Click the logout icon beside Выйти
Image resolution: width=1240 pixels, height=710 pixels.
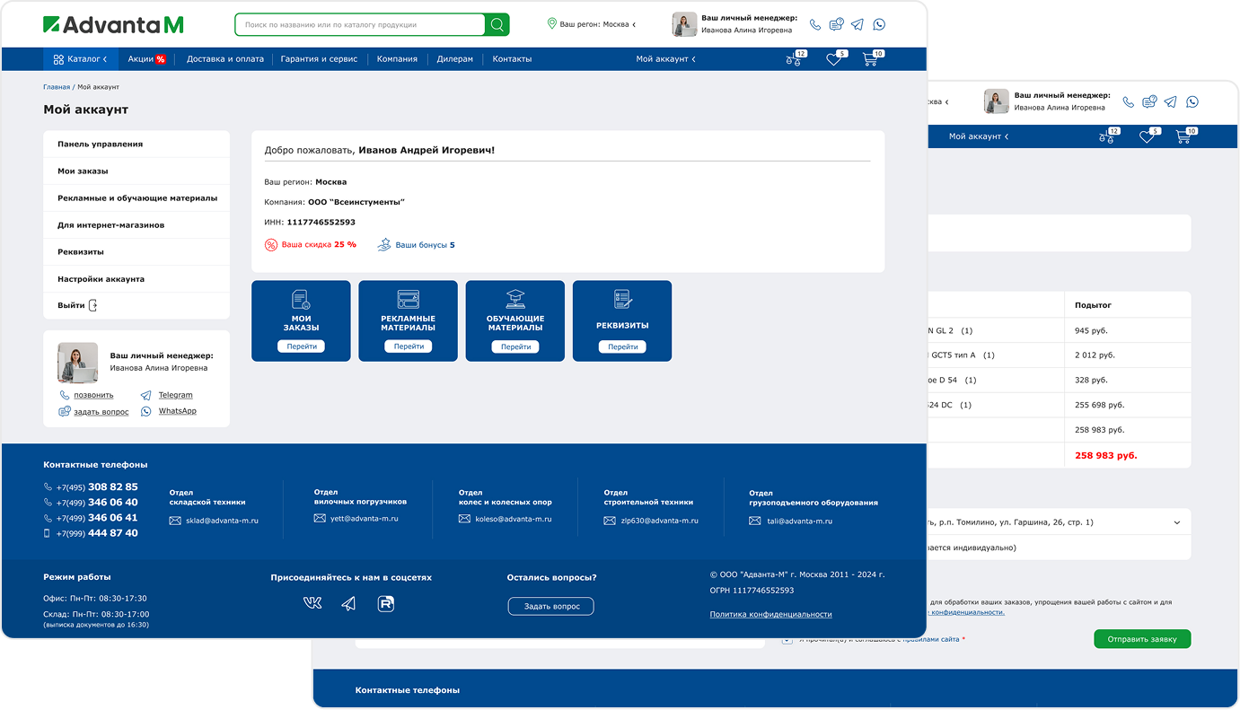click(x=92, y=306)
